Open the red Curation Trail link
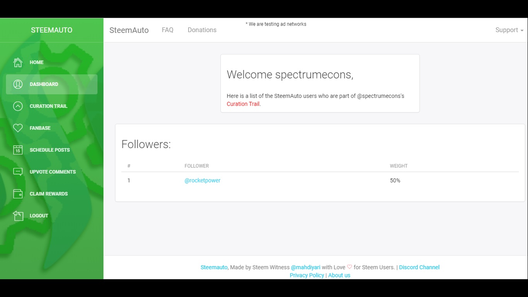 (243, 104)
